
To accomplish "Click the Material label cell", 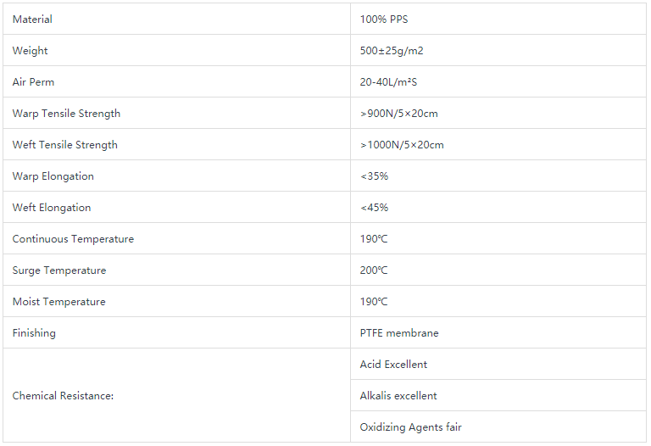I will 176,20.
